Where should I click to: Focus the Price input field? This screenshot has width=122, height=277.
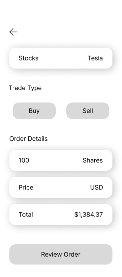point(61,187)
